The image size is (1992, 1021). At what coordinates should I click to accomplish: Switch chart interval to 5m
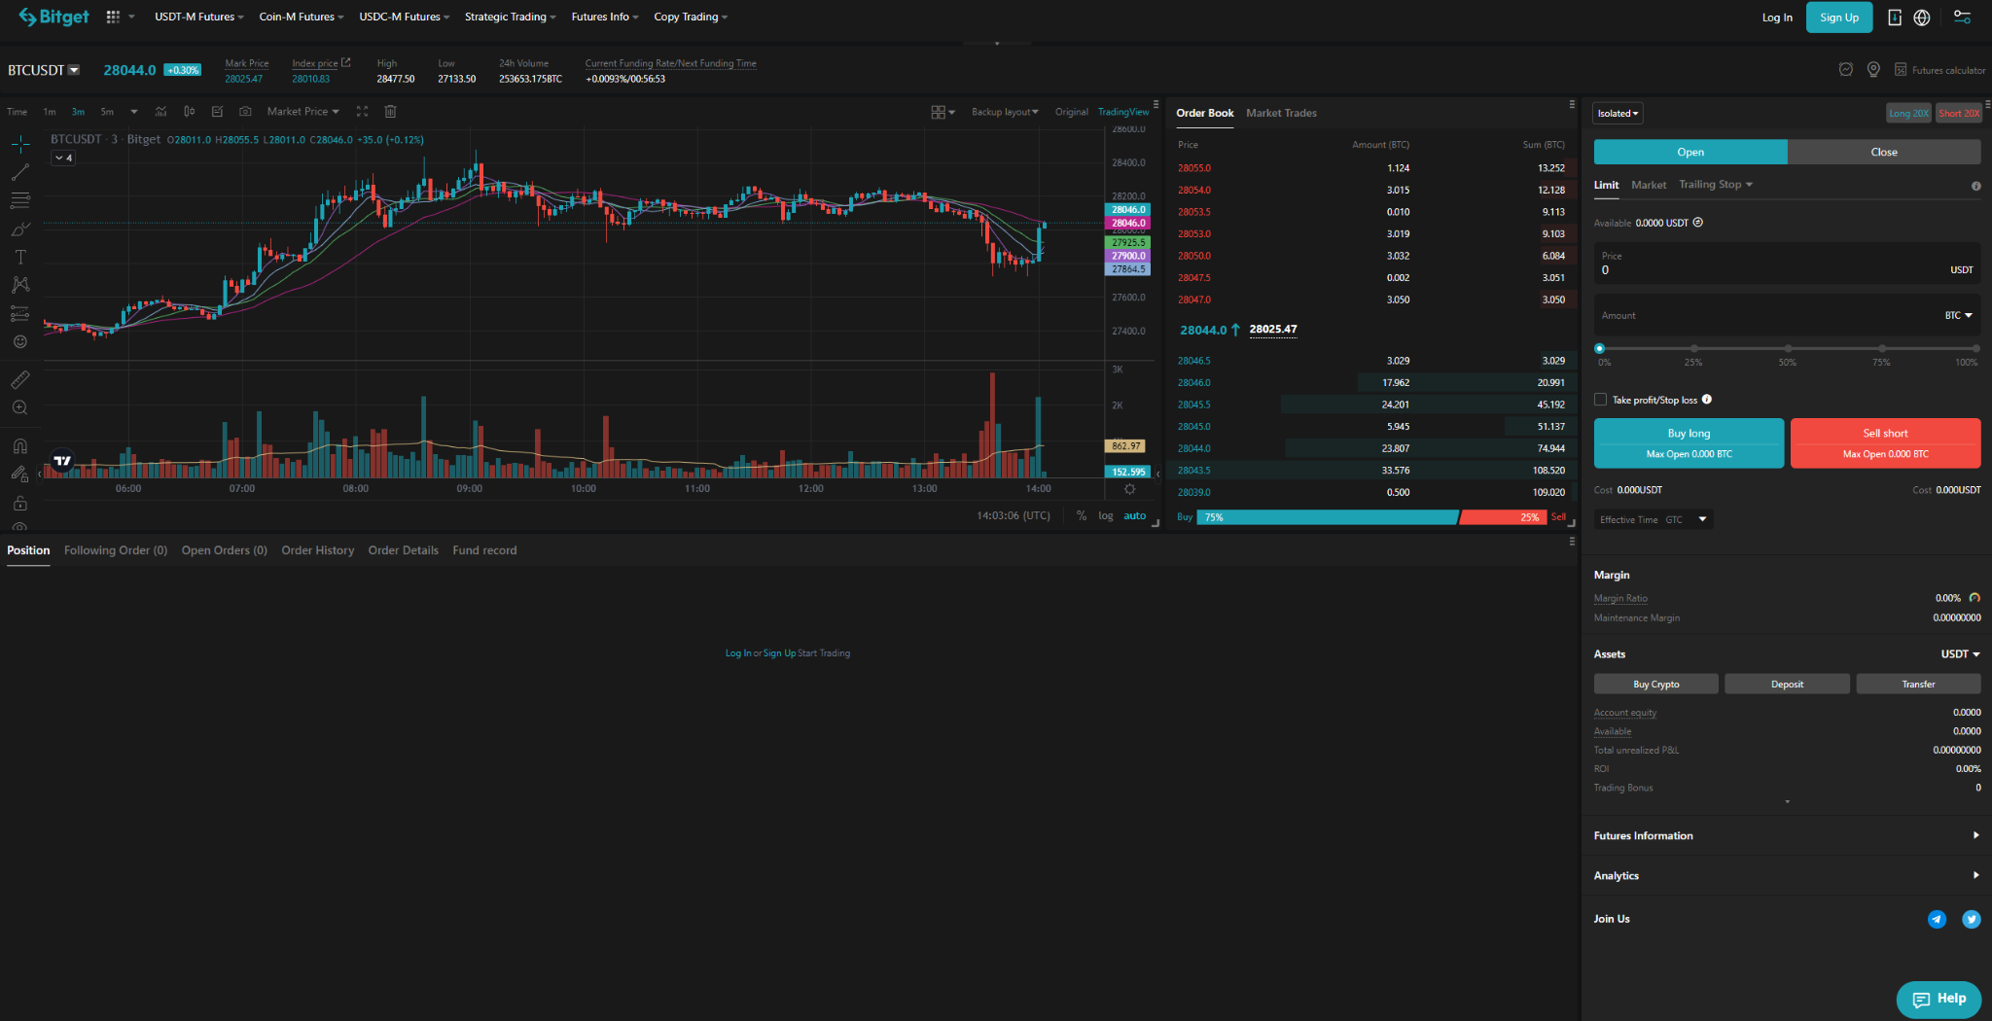pyautogui.click(x=107, y=112)
